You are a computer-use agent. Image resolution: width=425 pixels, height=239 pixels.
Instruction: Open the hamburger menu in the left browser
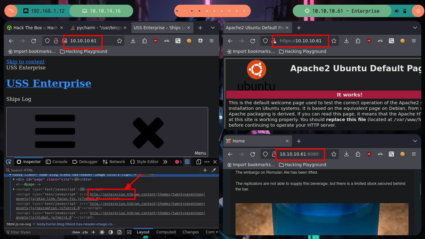[212, 41]
